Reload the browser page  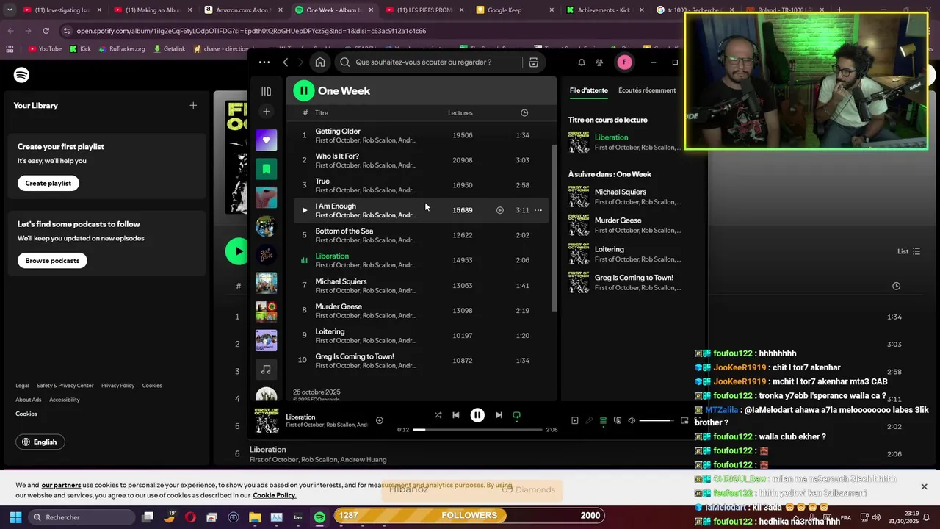click(46, 31)
